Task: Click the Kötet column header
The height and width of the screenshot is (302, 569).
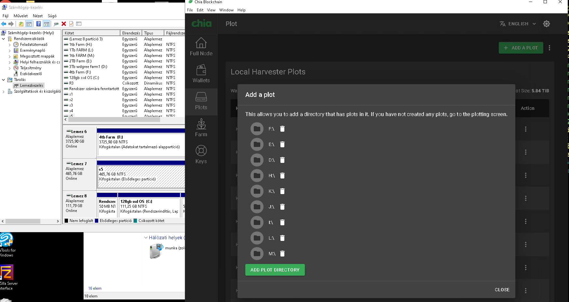Action: 91,33
